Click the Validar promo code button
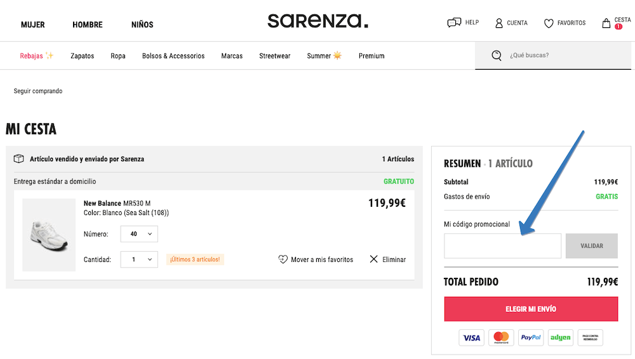 (x=592, y=245)
